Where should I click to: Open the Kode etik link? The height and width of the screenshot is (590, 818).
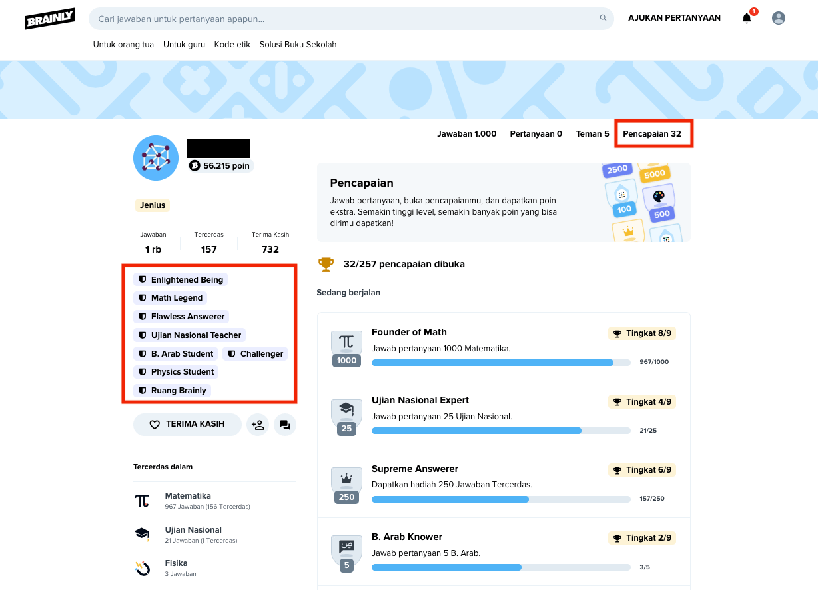click(232, 45)
